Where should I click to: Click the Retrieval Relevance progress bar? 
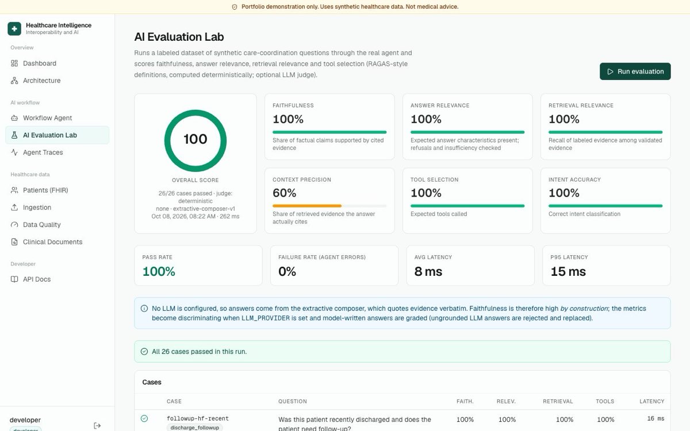coord(605,132)
